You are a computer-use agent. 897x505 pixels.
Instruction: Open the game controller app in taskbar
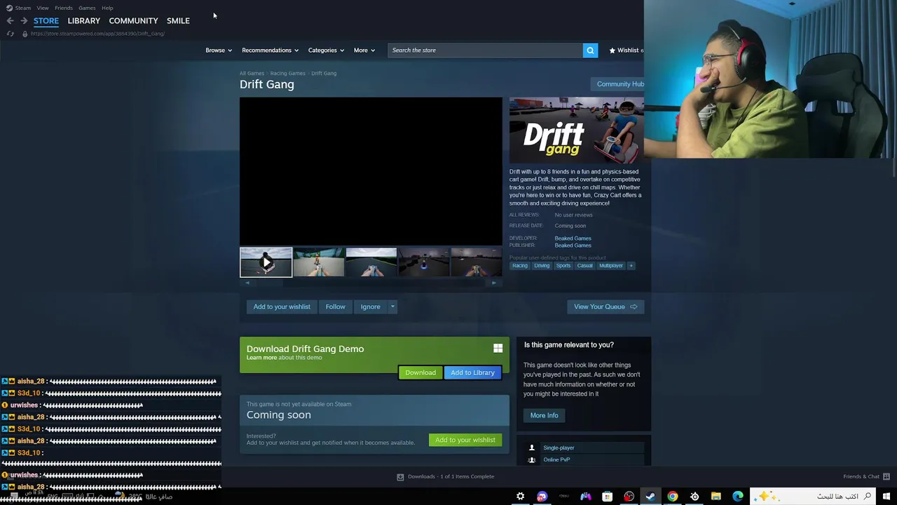585,497
